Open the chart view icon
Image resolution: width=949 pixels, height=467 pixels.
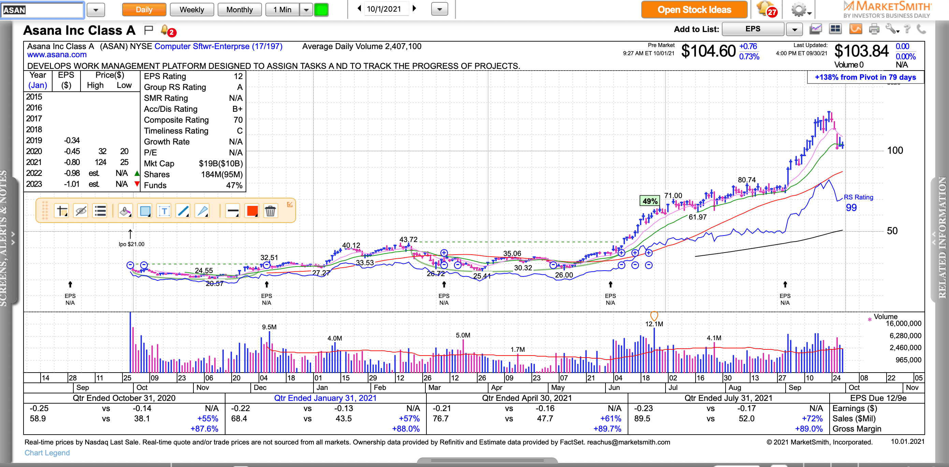[x=816, y=29]
